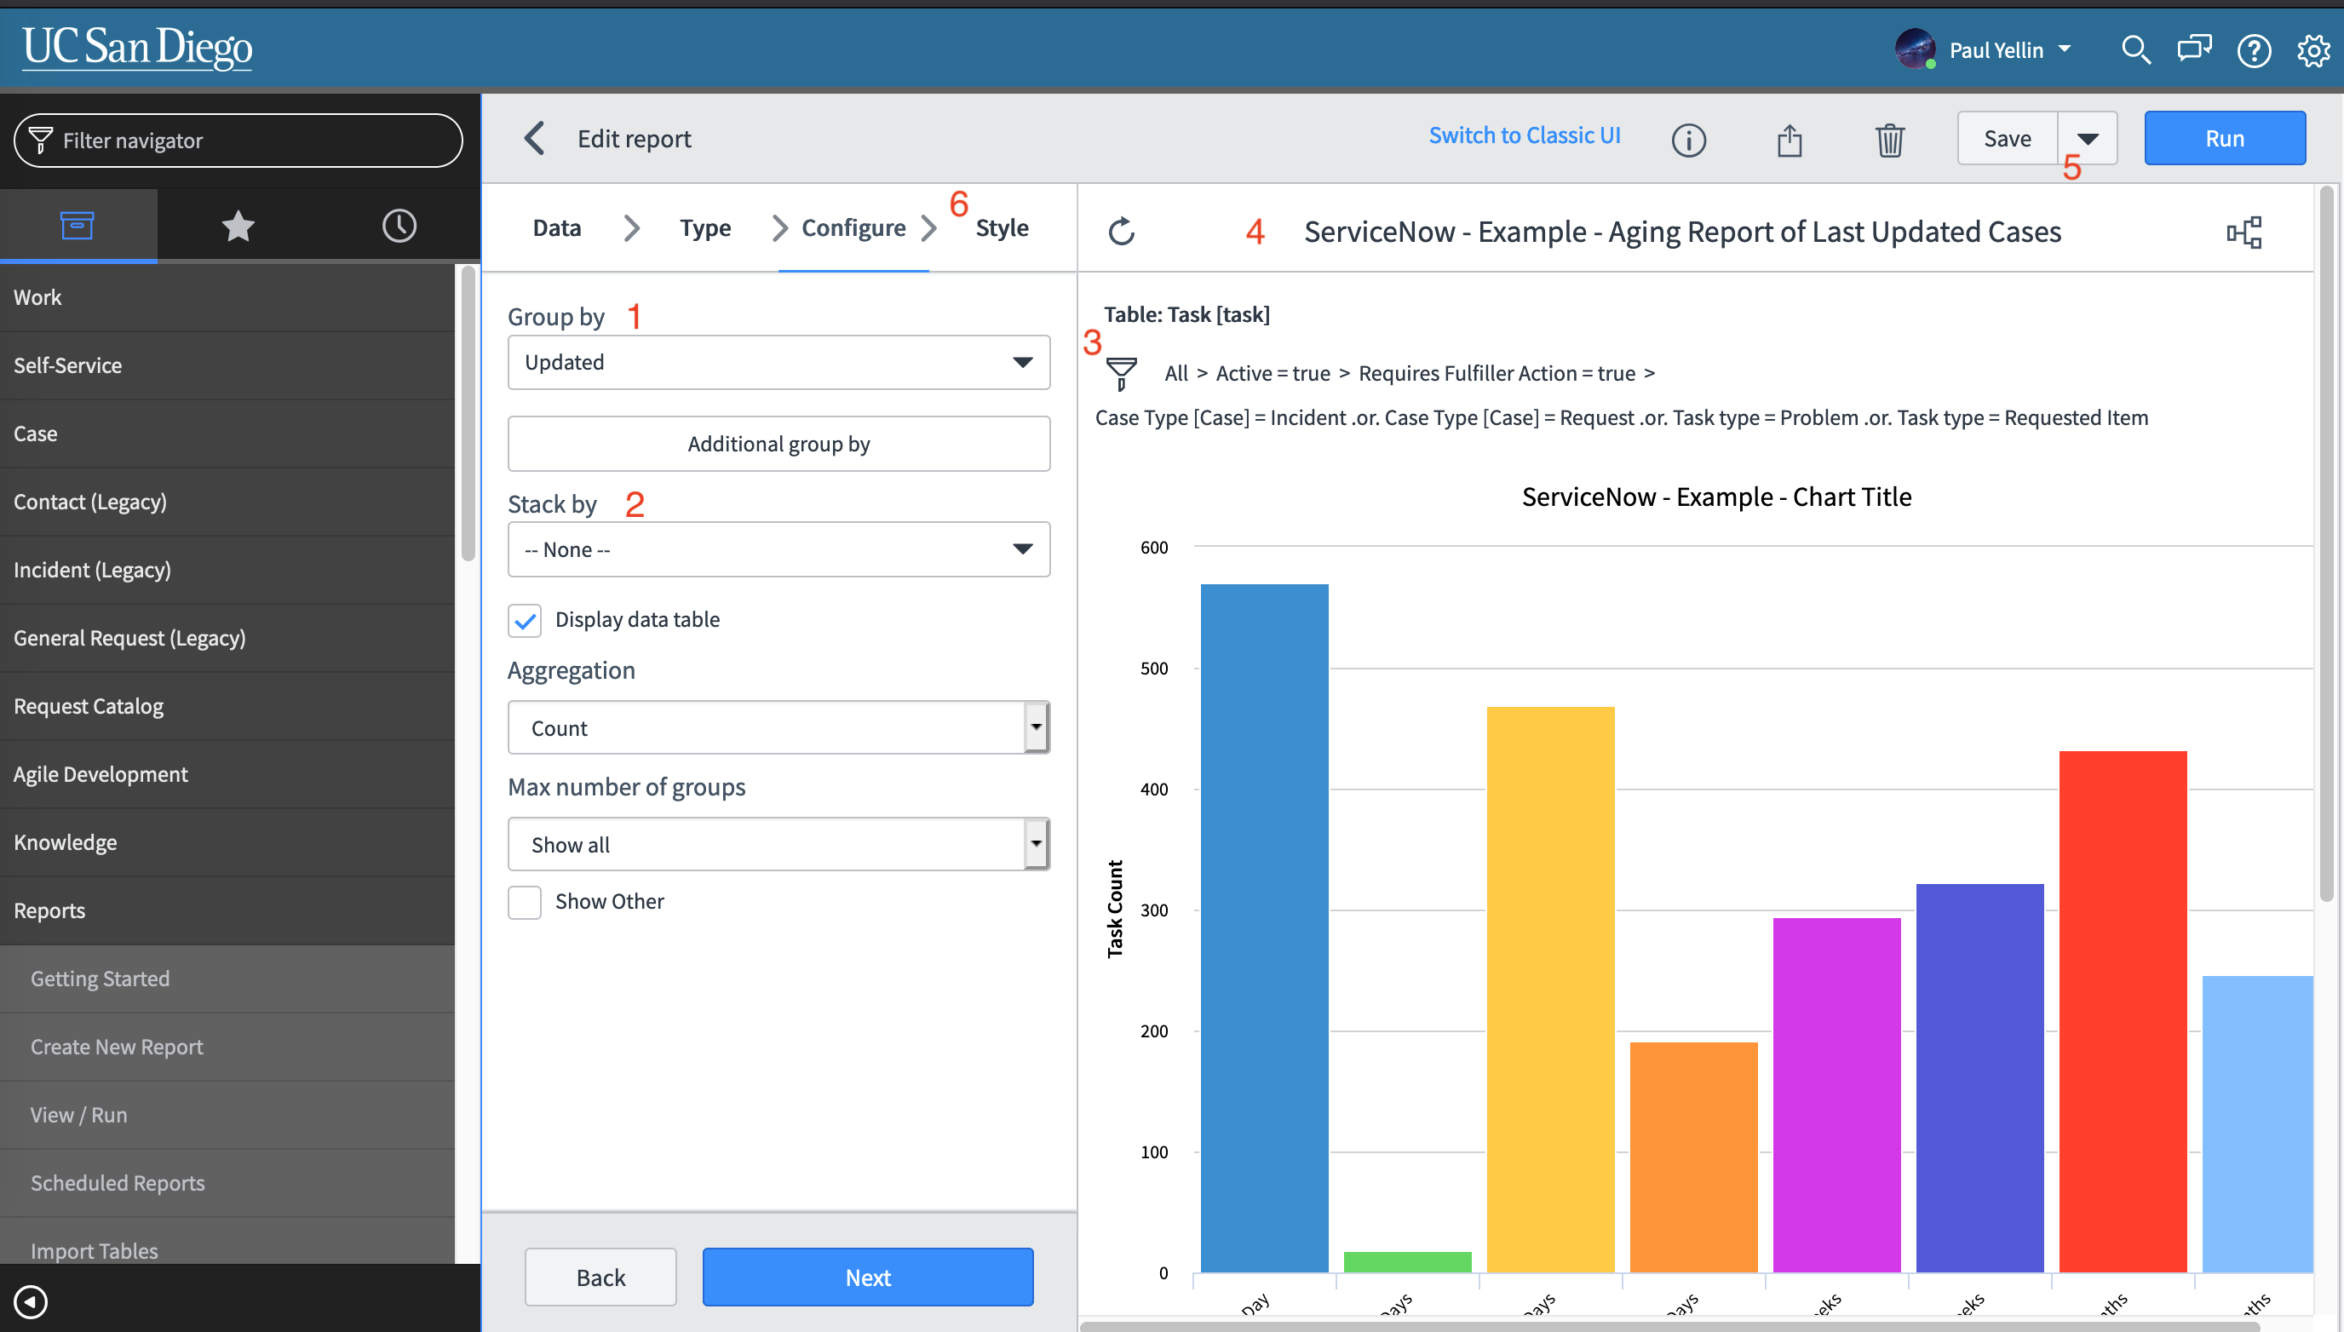This screenshot has width=2344, height=1332.
Task: Click the horizontal scrollbar below chart
Action: pyautogui.click(x=1669, y=1325)
